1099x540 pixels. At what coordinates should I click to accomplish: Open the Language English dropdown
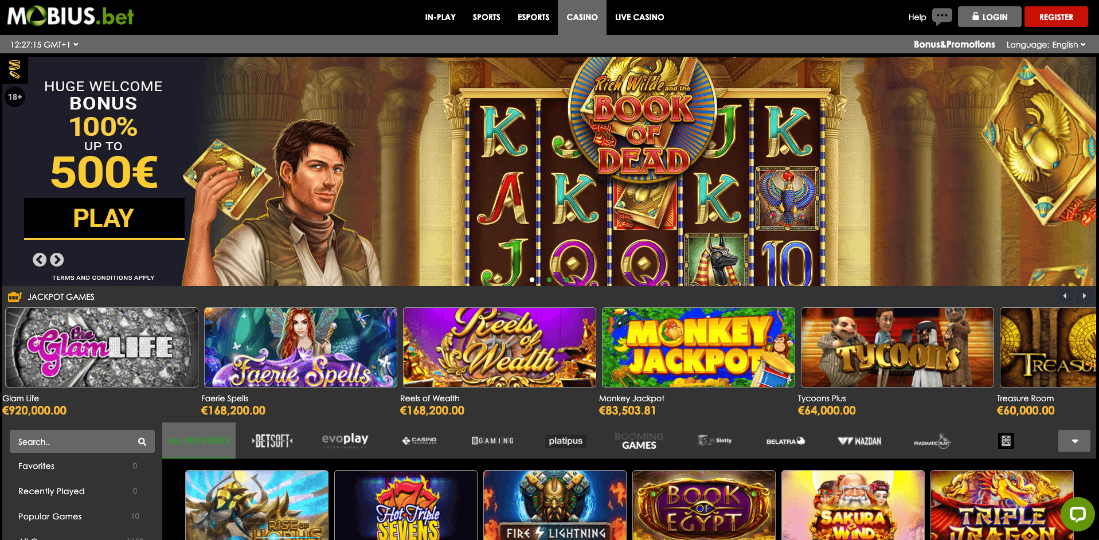click(1046, 45)
